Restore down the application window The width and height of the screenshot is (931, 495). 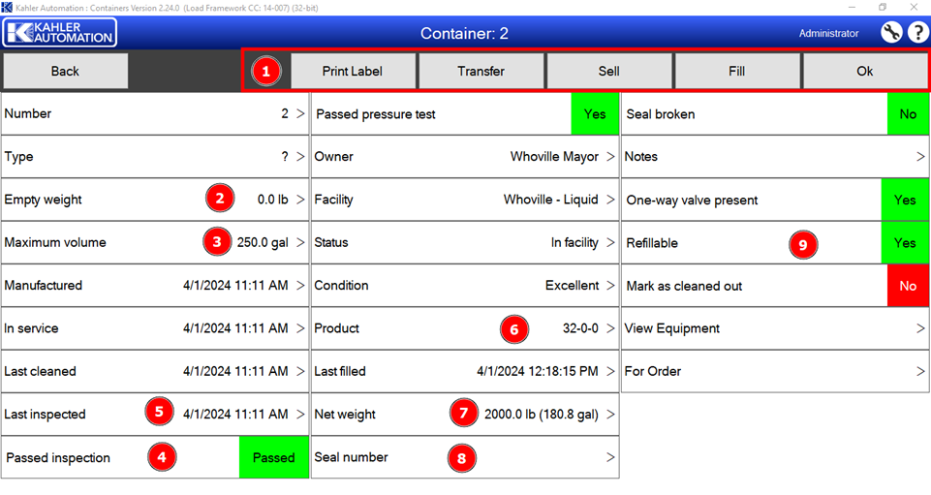pyautogui.click(x=883, y=7)
